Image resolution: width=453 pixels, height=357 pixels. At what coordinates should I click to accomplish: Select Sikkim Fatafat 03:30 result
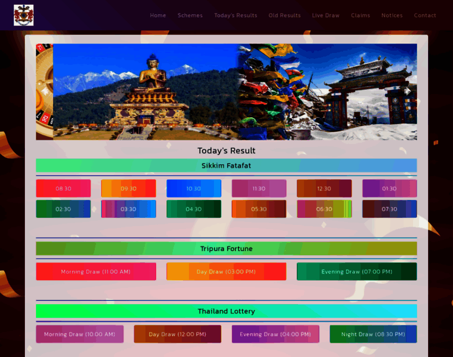[129, 209]
